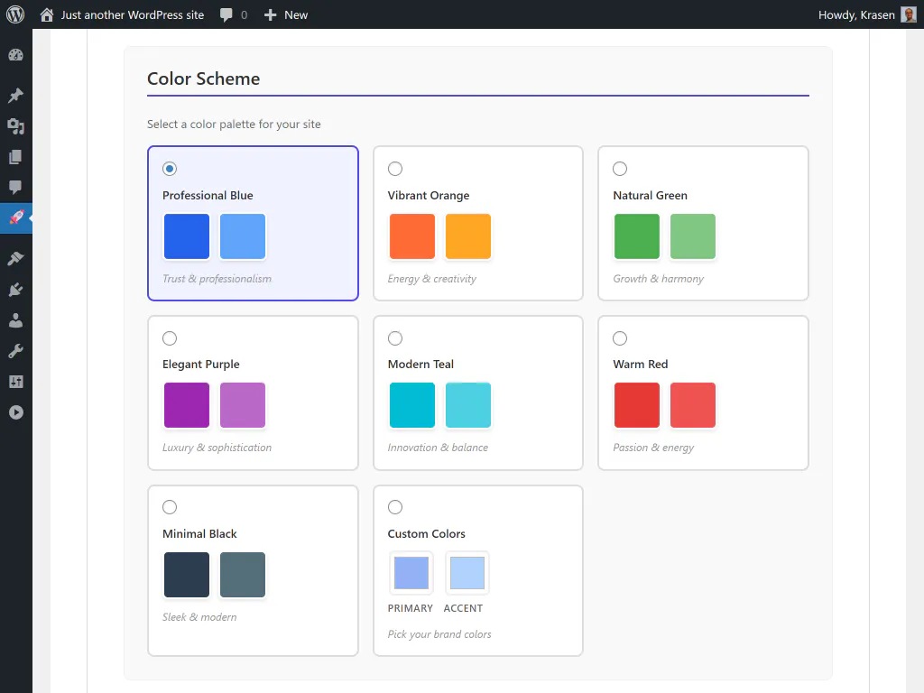Screen dimensions: 924x693
Task: Click the 'PRIMARY' label text
Action: point(411,608)
